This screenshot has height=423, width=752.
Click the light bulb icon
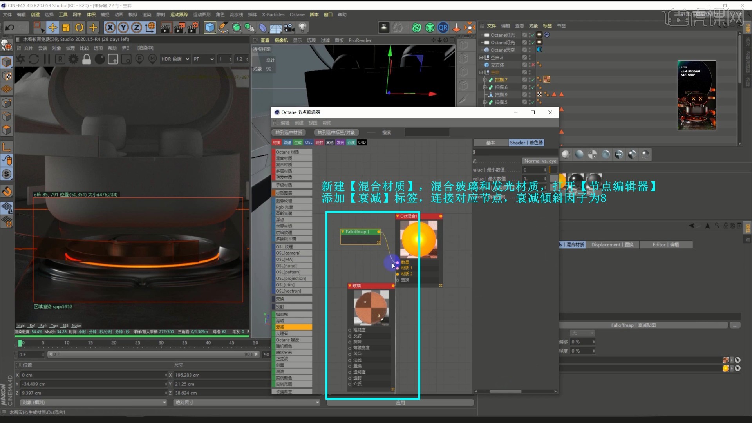(x=302, y=27)
